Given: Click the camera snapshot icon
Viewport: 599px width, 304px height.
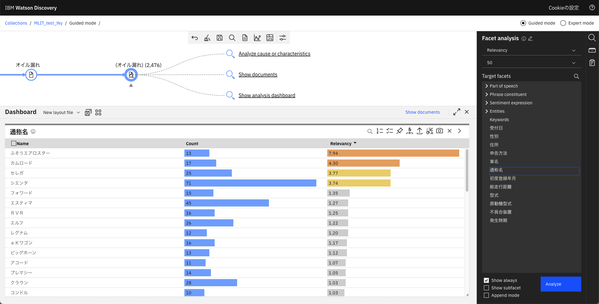Looking at the screenshot, I should [x=440, y=131].
